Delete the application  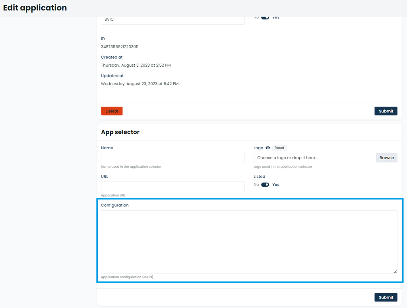point(112,111)
